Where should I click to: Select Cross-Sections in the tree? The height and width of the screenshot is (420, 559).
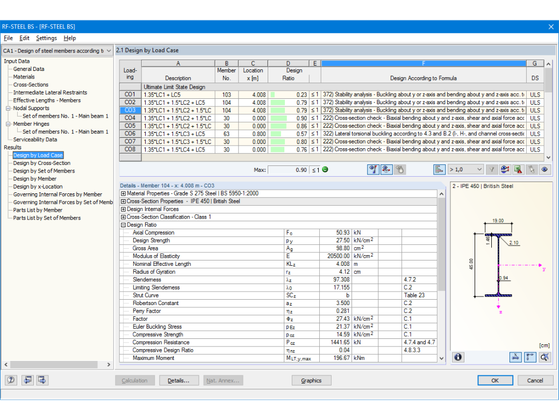31,85
